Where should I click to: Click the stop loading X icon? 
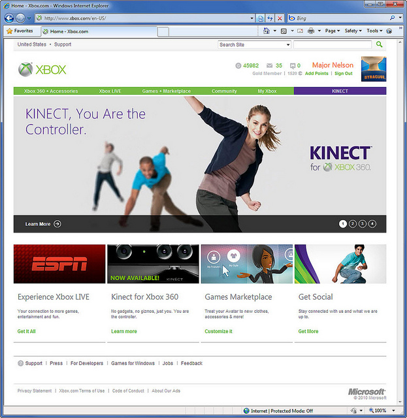[x=280, y=18]
